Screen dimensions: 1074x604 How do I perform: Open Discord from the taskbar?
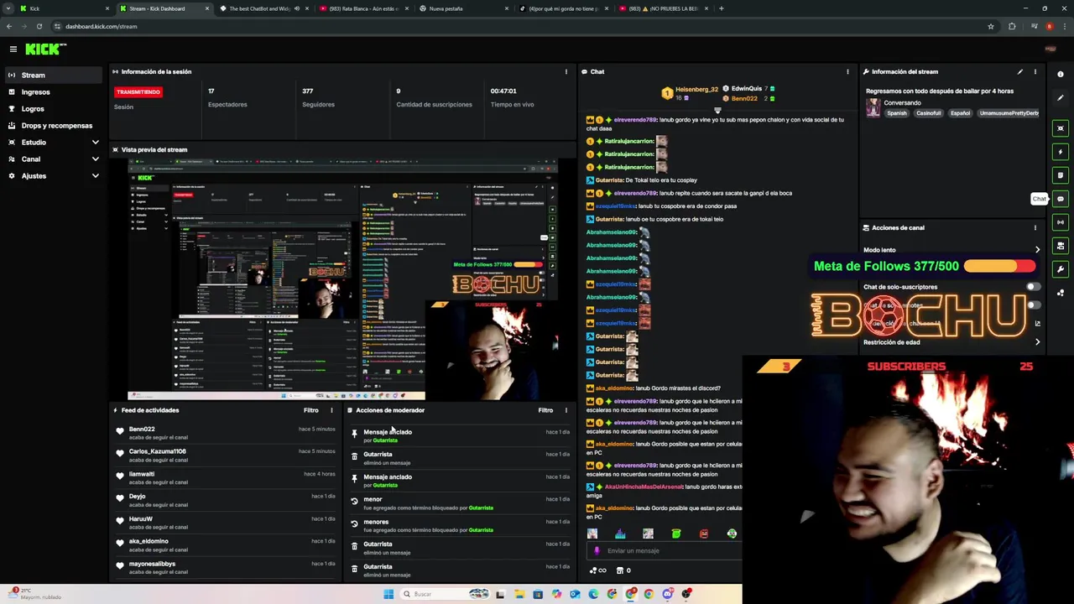click(x=668, y=594)
